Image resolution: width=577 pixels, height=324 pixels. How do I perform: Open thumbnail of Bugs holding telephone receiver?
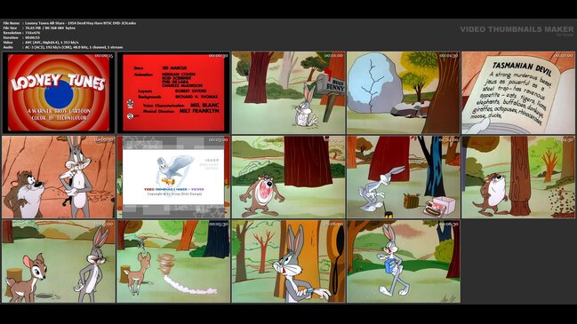click(x=288, y=262)
